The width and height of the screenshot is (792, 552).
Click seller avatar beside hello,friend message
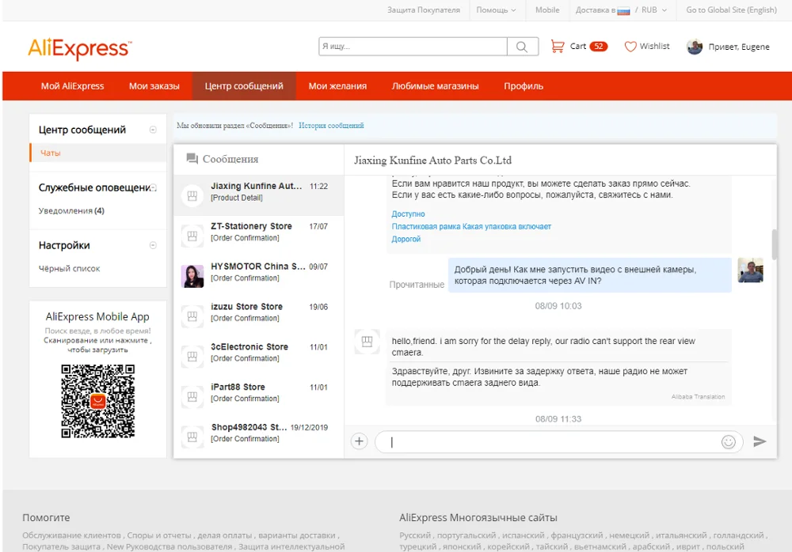367,342
